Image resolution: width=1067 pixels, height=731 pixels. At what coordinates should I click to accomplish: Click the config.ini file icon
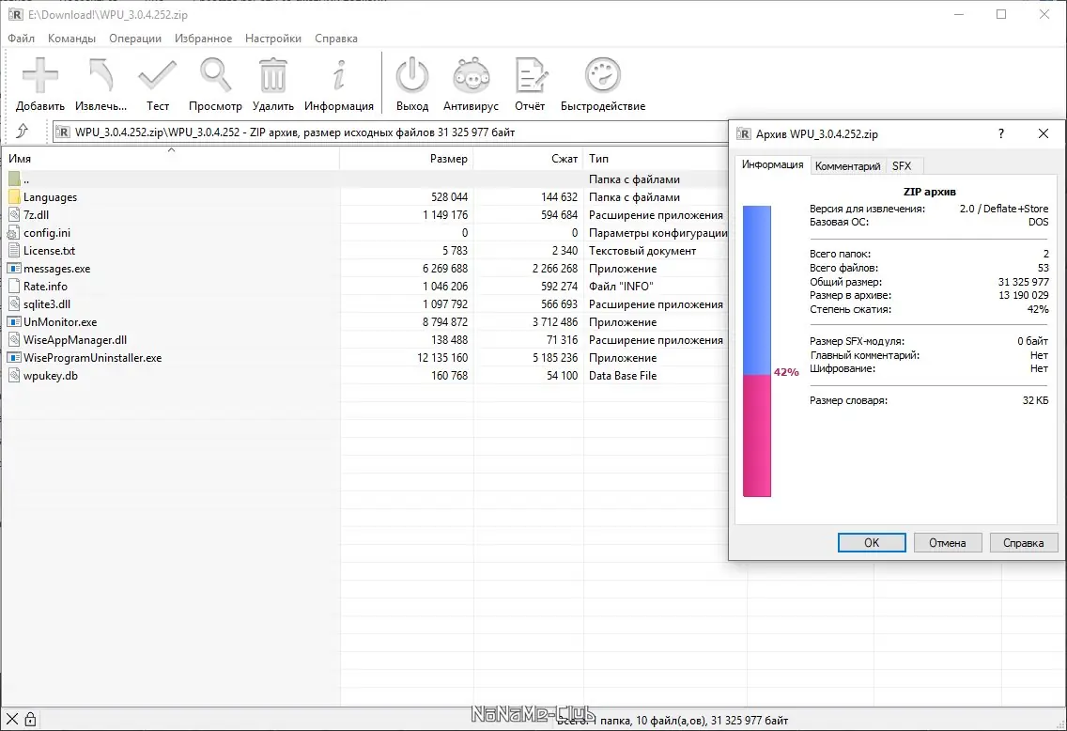click(x=14, y=233)
